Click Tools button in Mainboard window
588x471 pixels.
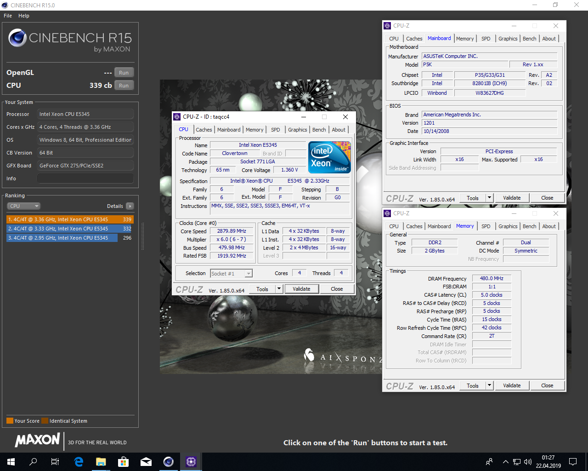(473, 198)
